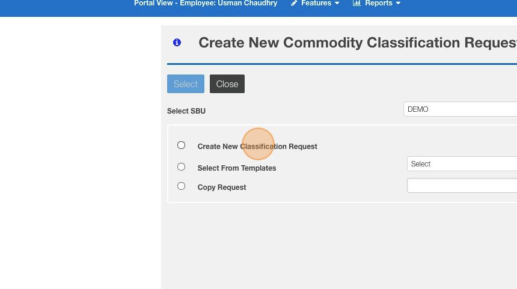Image resolution: width=517 pixels, height=289 pixels.
Task: Click the Select SBU label
Action: [186, 111]
